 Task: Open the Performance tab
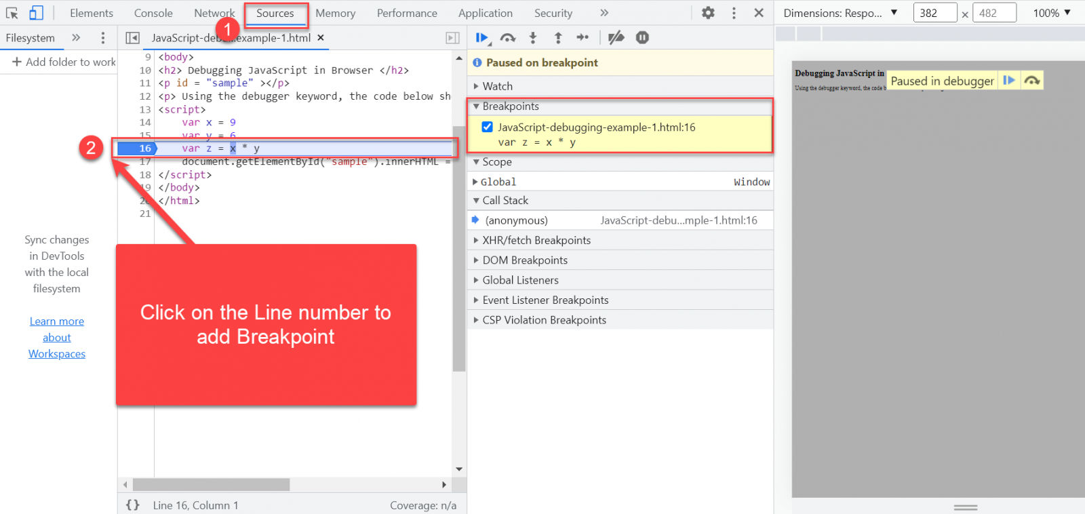407,13
